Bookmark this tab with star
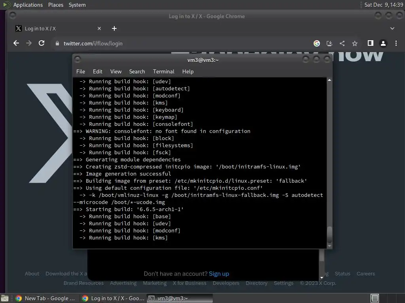Image resolution: width=405 pixels, height=303 pixels. click(x=355, y=43)
